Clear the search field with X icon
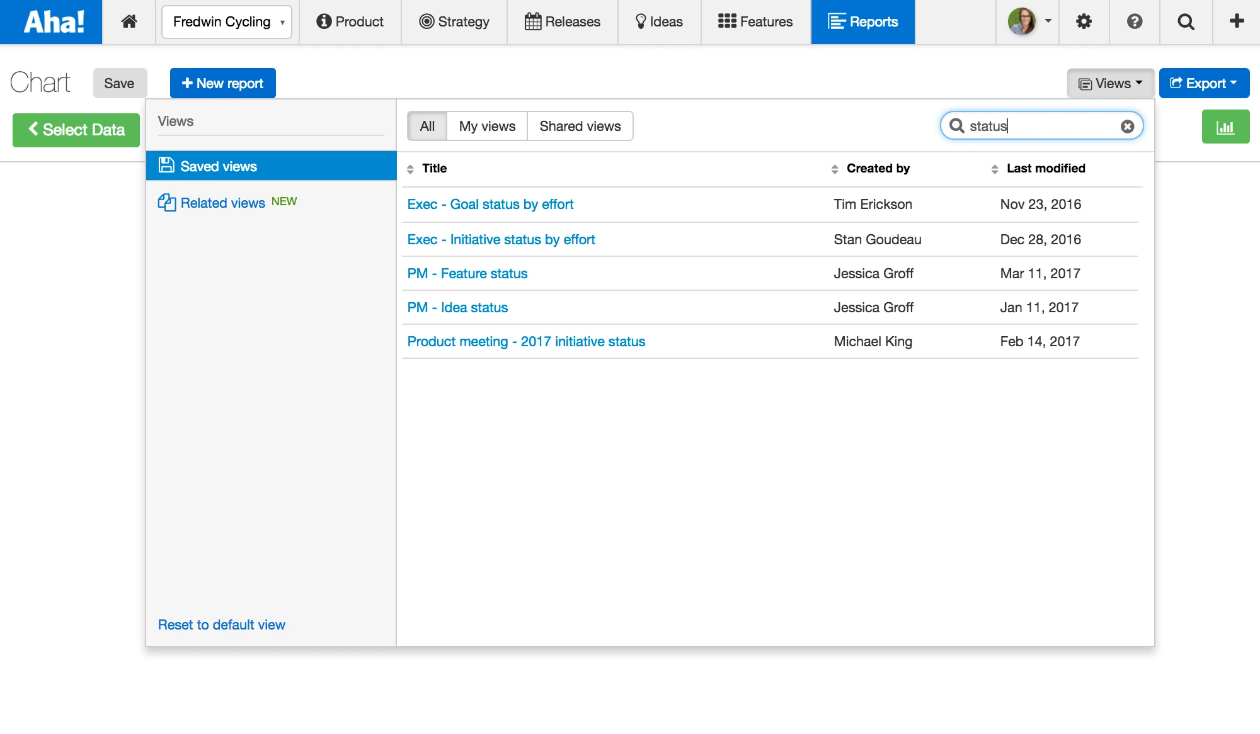This screenshot has height=734, width=1260. 1127,127
